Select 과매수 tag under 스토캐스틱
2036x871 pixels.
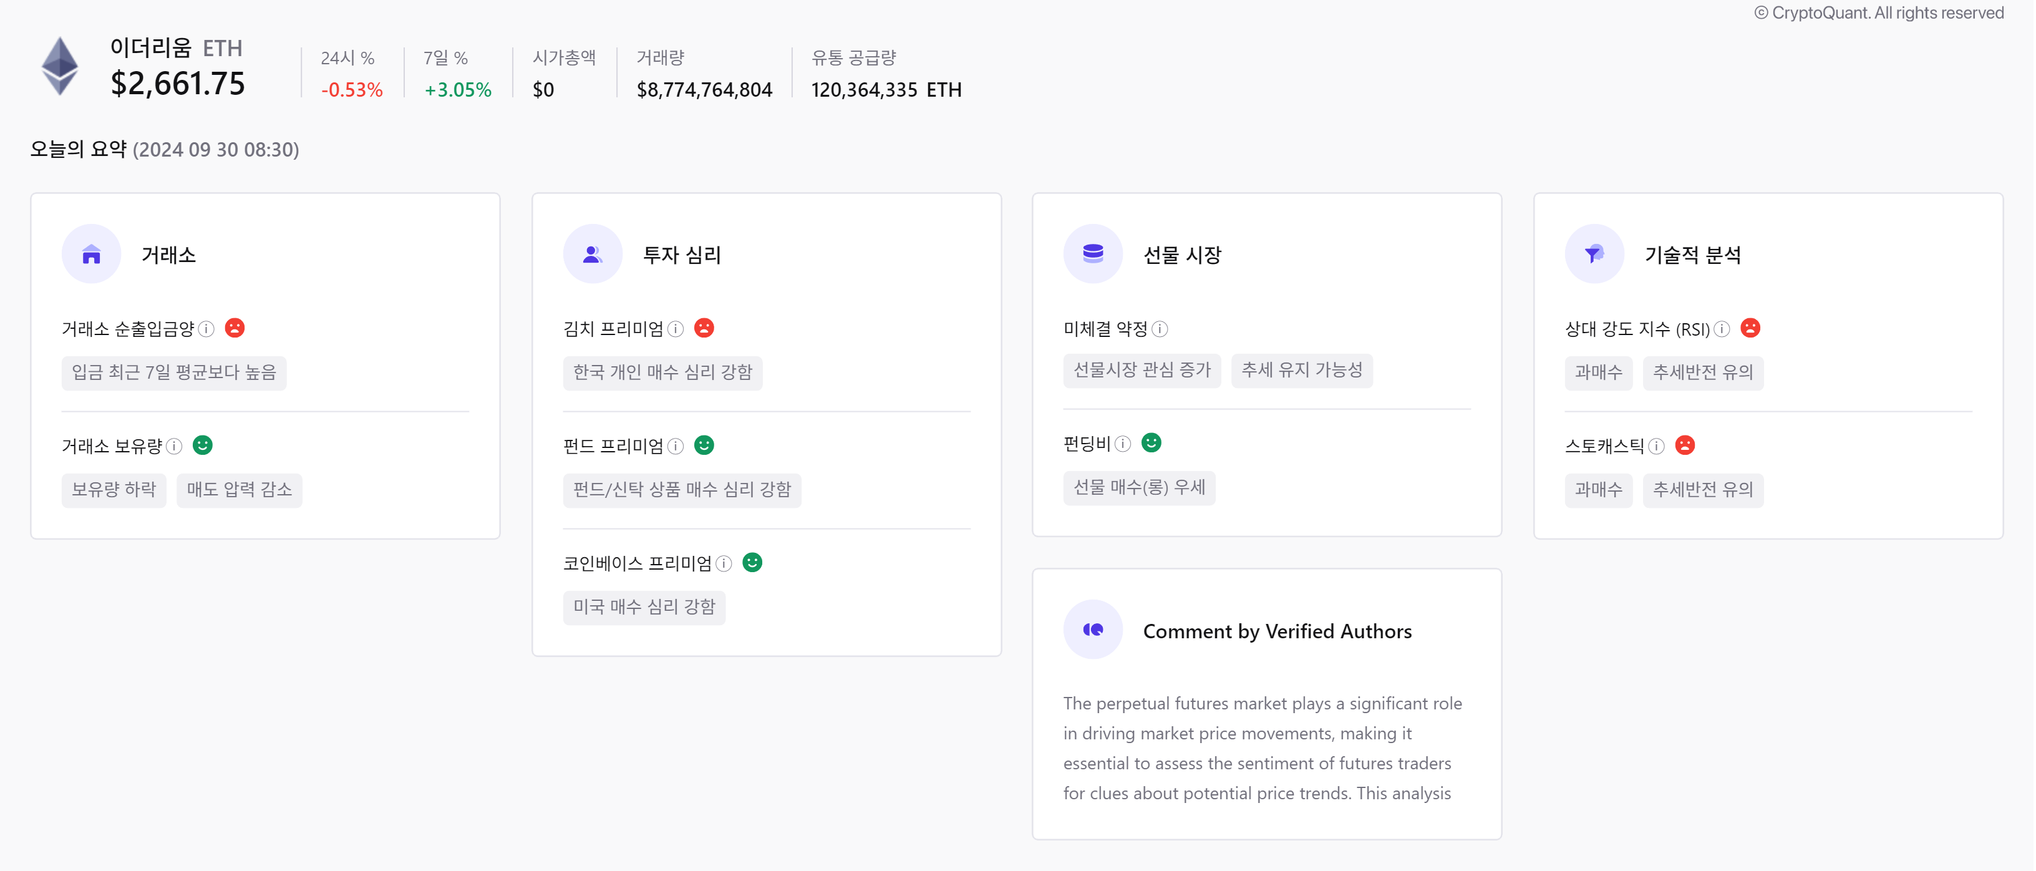[1598, 490]
